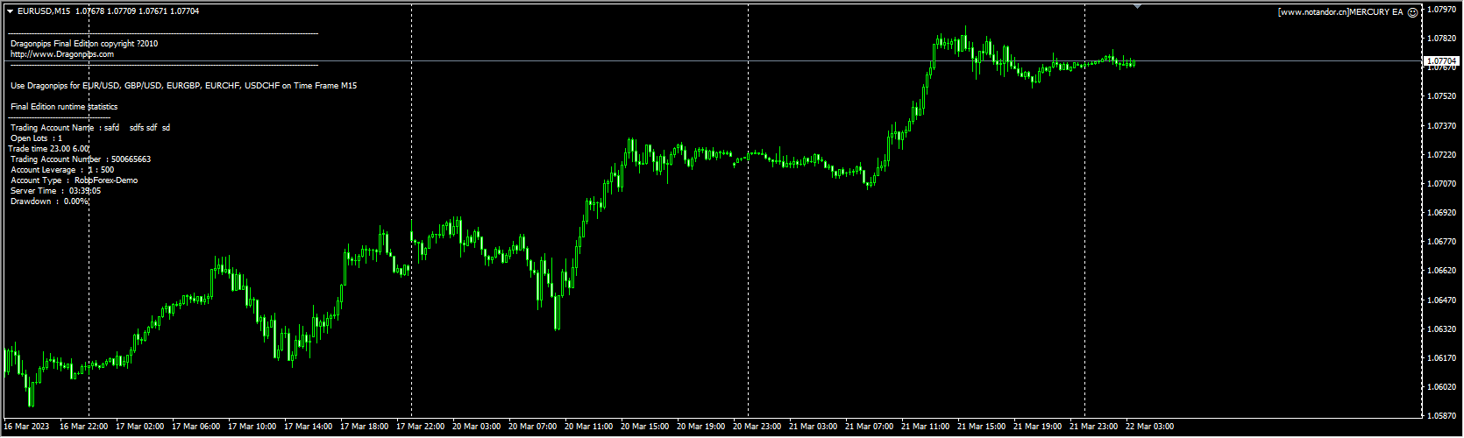Click price scale value 1.07970
Screen dimensions: 1464x438
[x=1442, y=10]
